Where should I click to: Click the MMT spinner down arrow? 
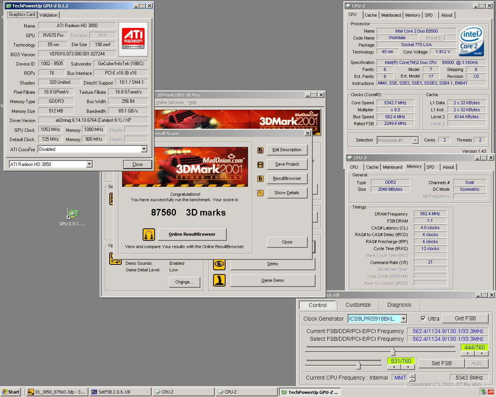pos(412,380)
